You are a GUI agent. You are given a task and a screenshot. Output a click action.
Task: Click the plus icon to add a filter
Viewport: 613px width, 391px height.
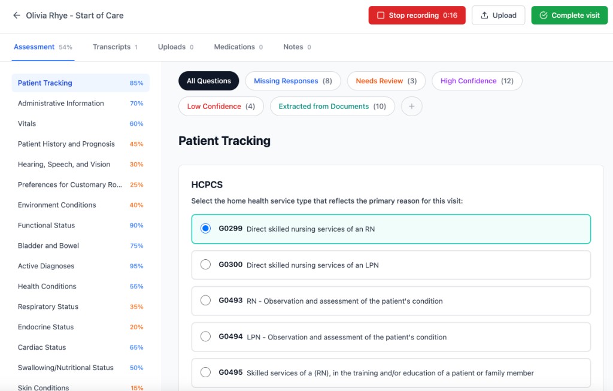tap(411, 106)
